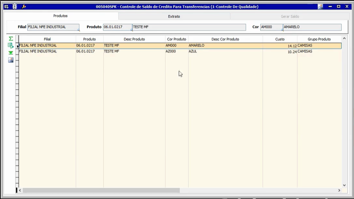
Task: Click the horizontal scrollbar left arrow
Action: pyautogui.click(x=20, y=190)
